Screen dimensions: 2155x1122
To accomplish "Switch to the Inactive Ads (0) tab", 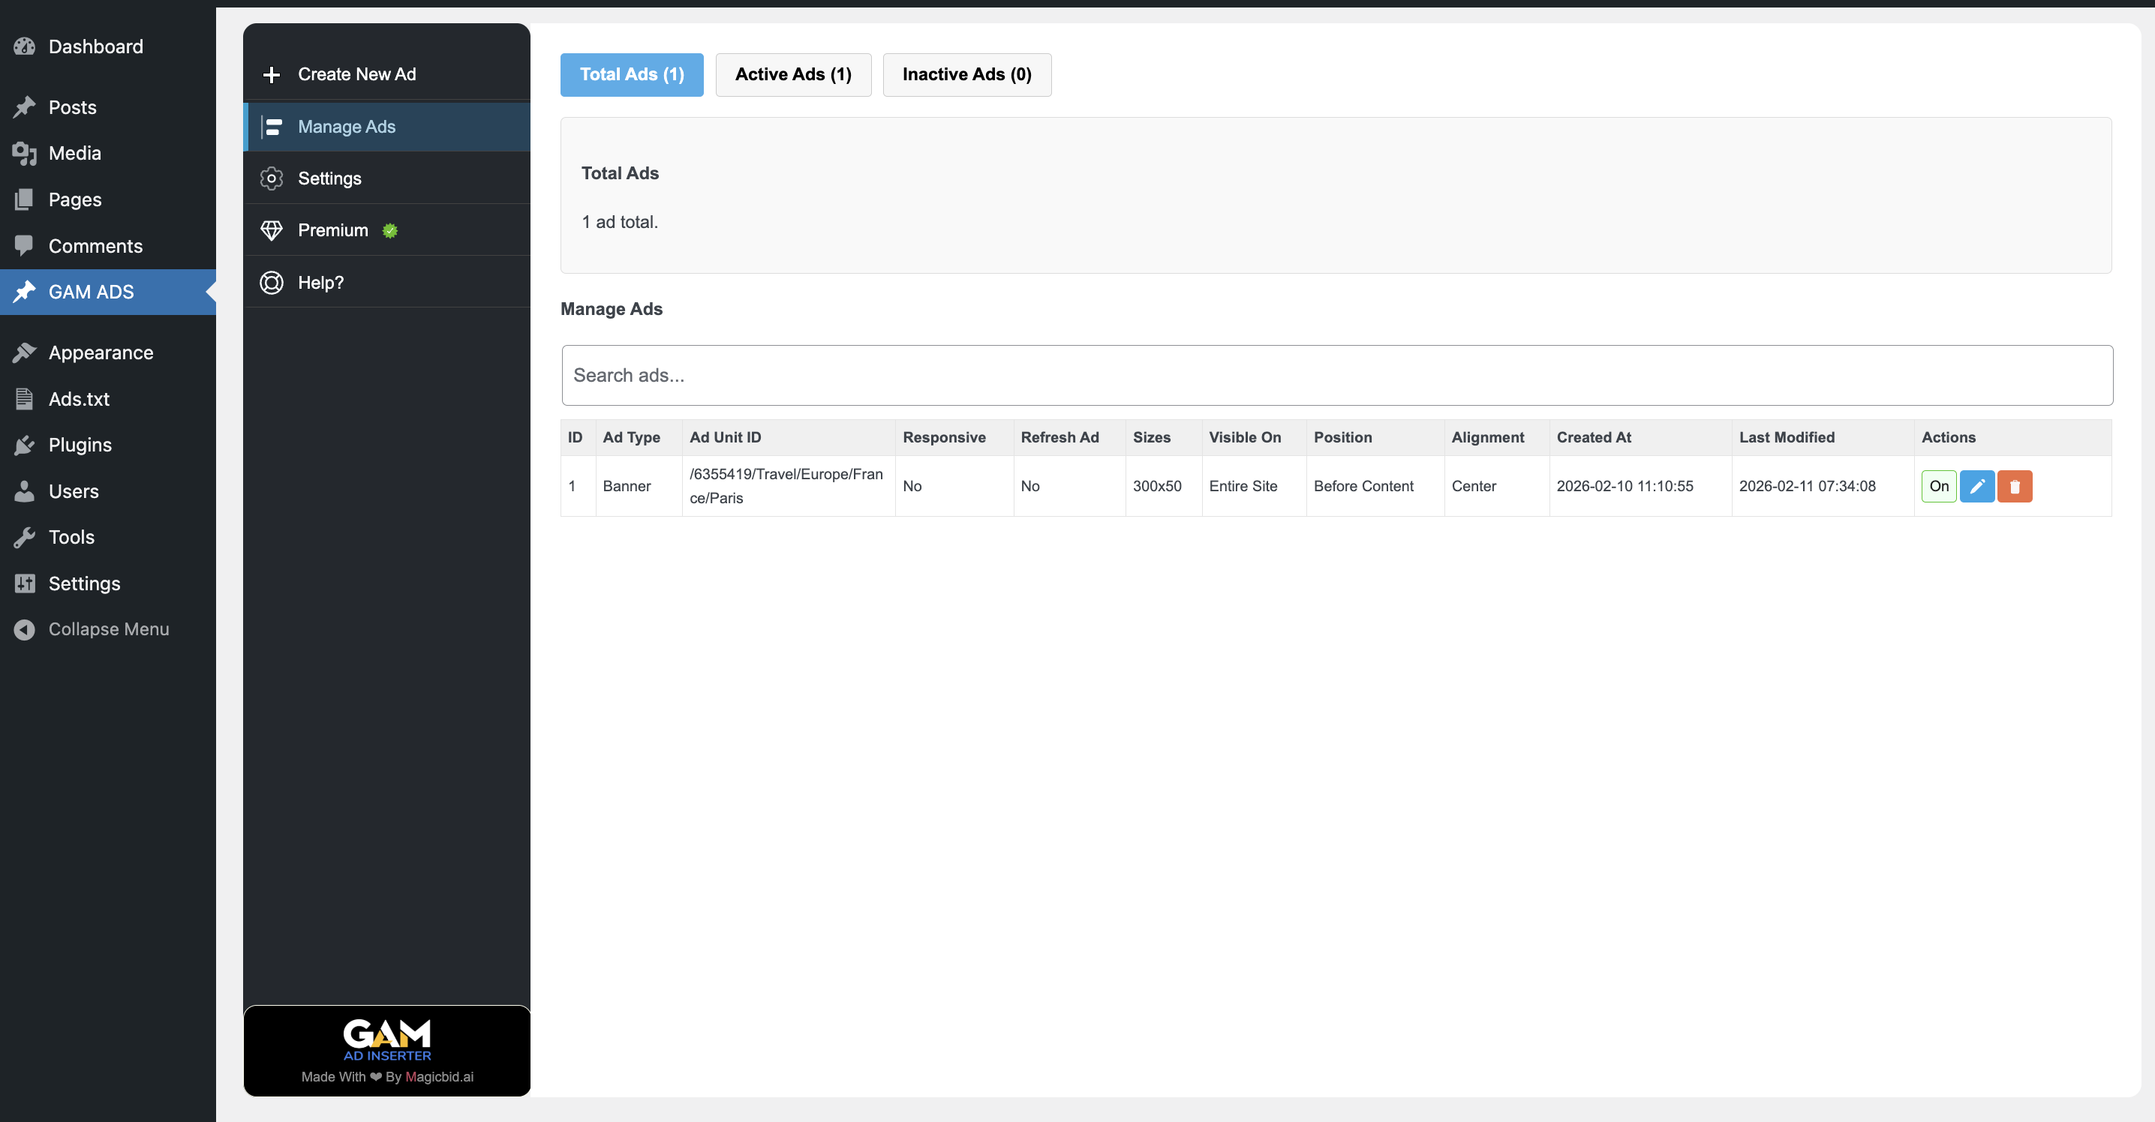I will [x=966, y=74].
